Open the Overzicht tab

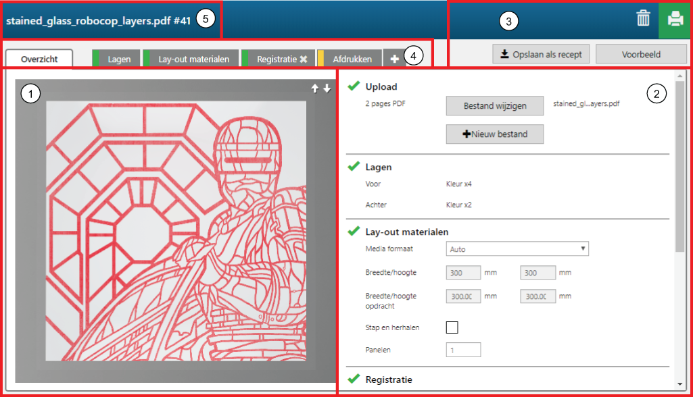click(39, 59)
